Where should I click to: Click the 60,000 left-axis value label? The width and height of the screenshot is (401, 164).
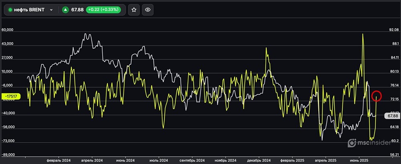click(x=8, y=30)
